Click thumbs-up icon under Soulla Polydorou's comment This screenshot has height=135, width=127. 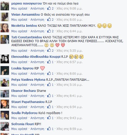[49, 118]
